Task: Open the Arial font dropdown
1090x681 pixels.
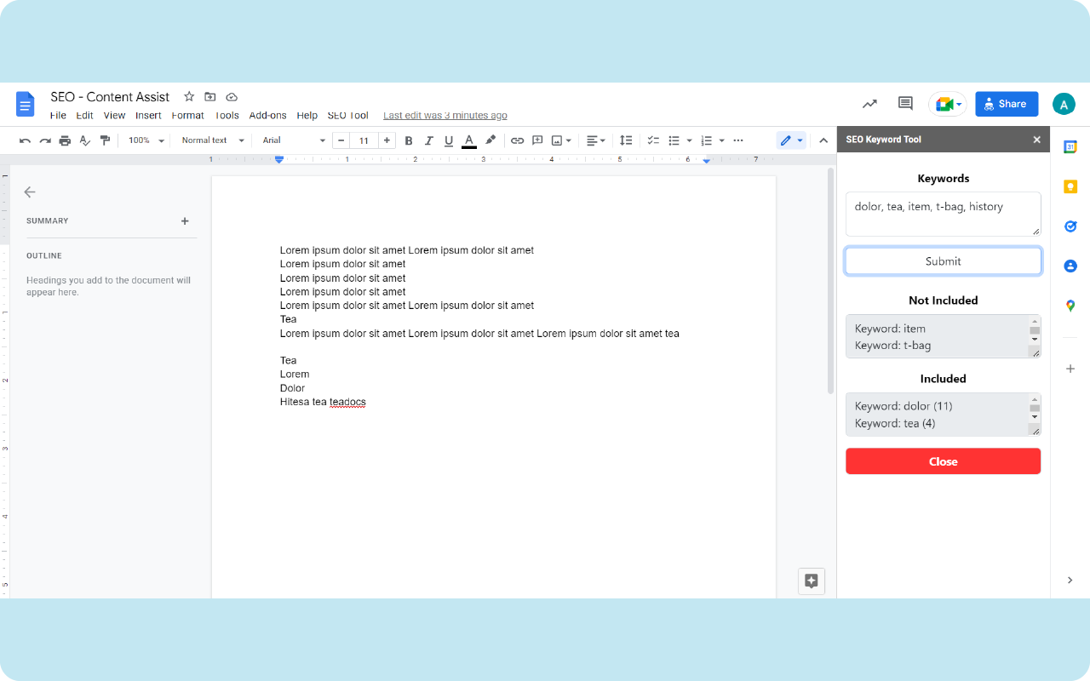Action: 294,140
